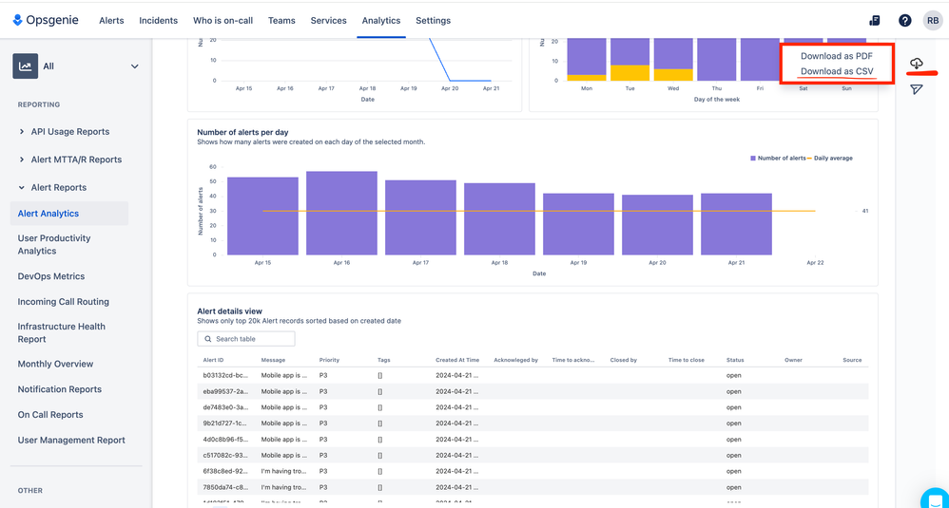Open the chat bubble widget
The width and height of the screenshot is (949, 508).
pos(936,498)
